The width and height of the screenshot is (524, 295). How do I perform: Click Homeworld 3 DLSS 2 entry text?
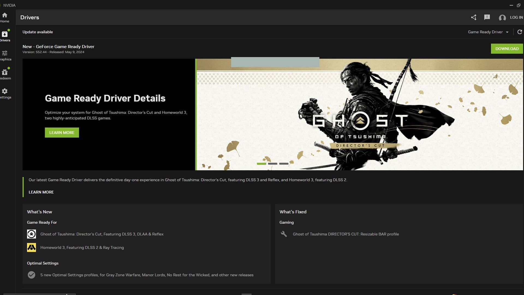pos(82,247)
